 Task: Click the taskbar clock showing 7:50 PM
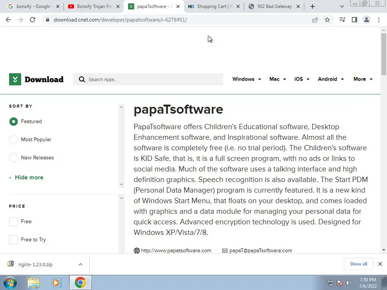(368, 283)
